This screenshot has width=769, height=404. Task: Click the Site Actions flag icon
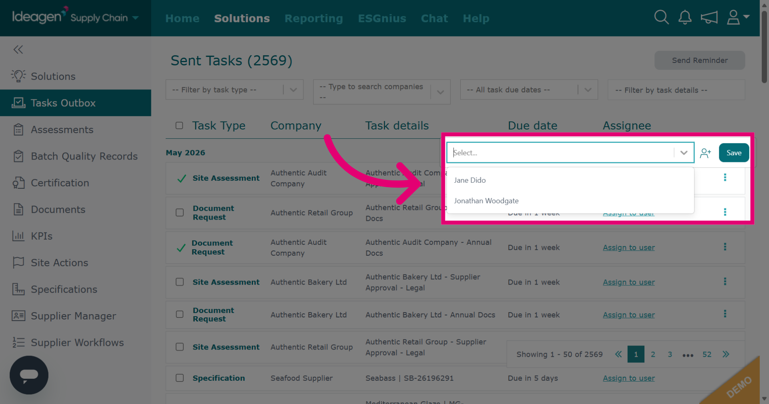[x=18, y=263]
